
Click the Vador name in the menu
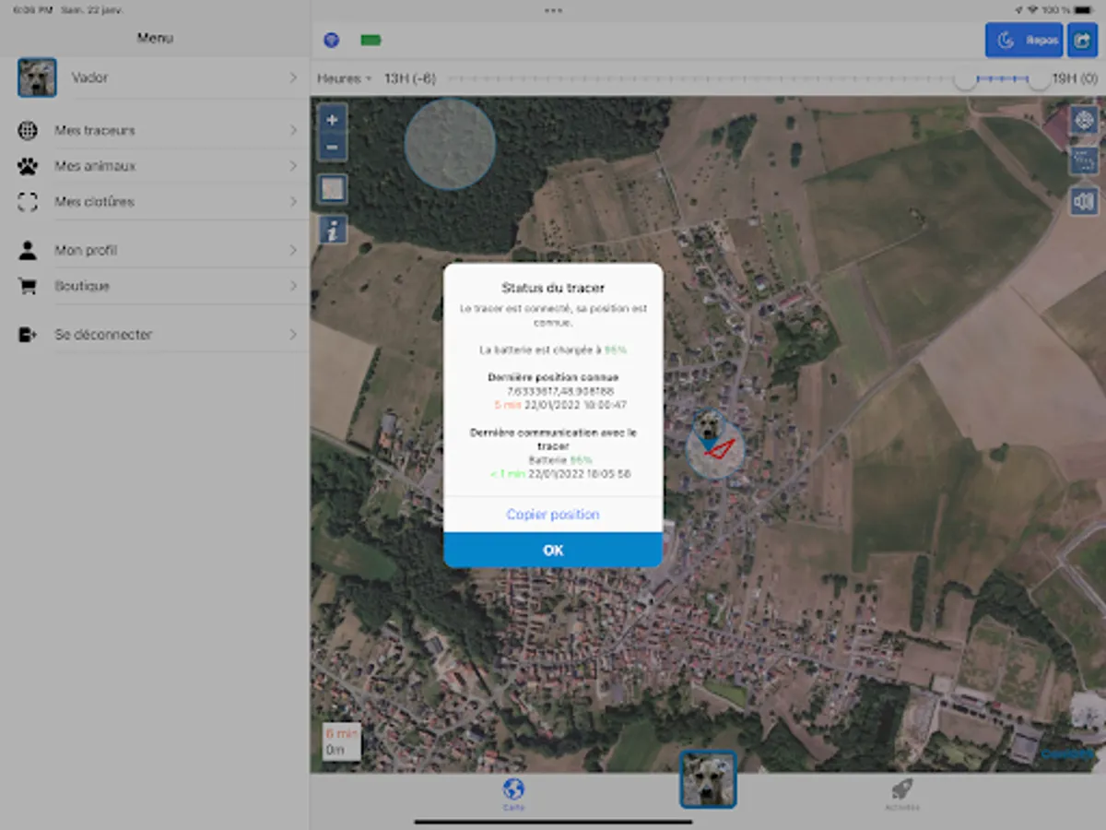pyautogui.click(x=89, y=77)
